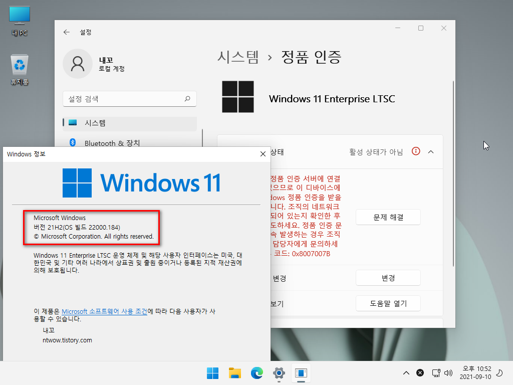
Task: Click the Settings gear on the taskbar
Action: coord(279,373)
